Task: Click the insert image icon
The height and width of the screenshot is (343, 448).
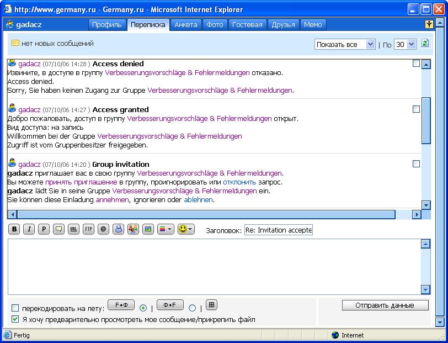Action: (x=148, y=229)
